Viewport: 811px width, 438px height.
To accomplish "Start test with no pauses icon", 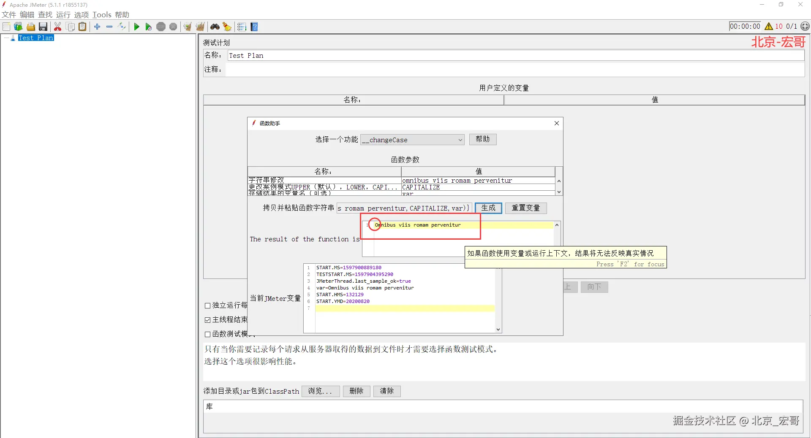I will [148, 27].
